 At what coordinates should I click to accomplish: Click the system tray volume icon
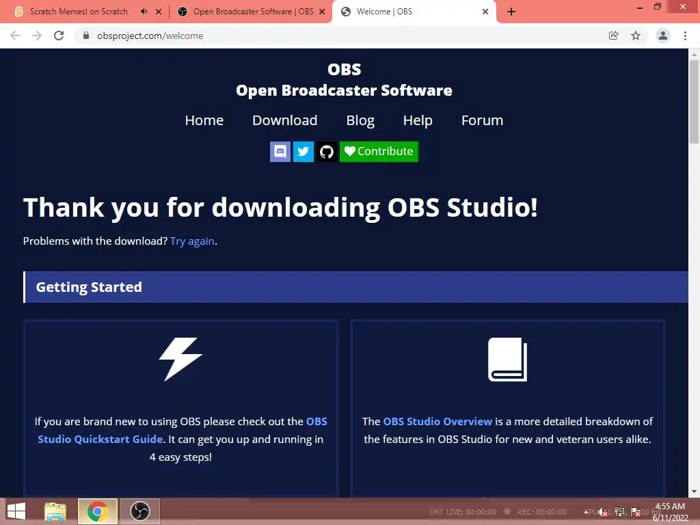click(x=603, y=512)
